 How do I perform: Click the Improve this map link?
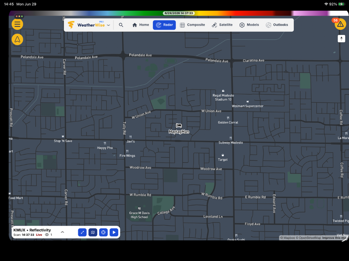click(x=335, y=238)
